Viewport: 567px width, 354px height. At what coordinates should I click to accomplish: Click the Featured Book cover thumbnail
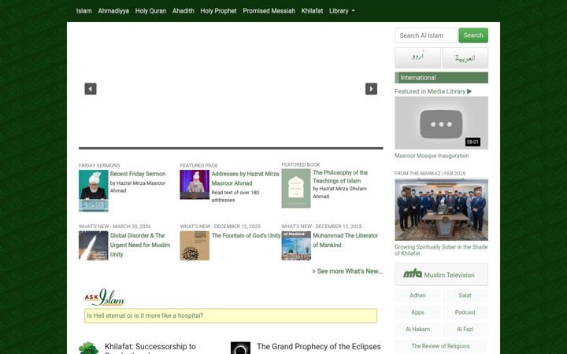[x=296, y=189]
